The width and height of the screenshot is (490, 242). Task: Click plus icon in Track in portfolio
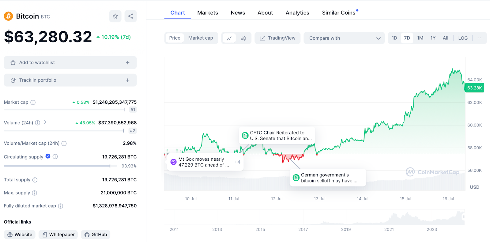point(128,80)
